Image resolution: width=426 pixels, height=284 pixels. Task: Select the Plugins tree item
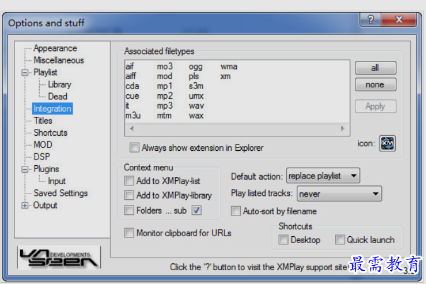[x=46, y=169]
